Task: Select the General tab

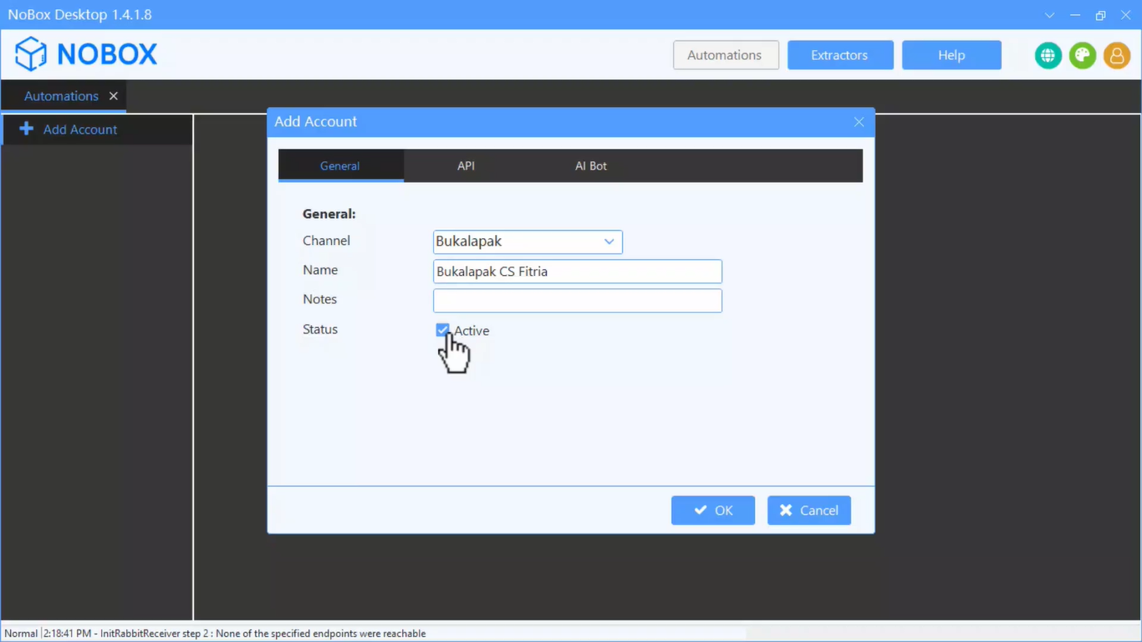Action: (x=339, y=166)
